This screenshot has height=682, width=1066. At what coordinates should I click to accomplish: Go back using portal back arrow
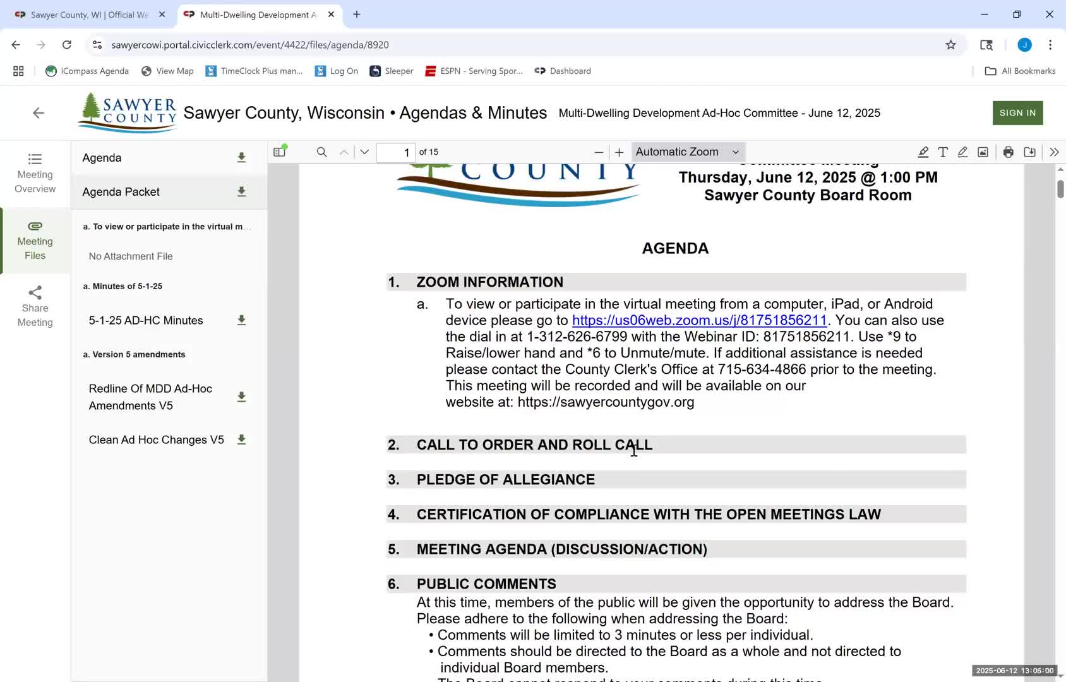(x=39, y=113)
